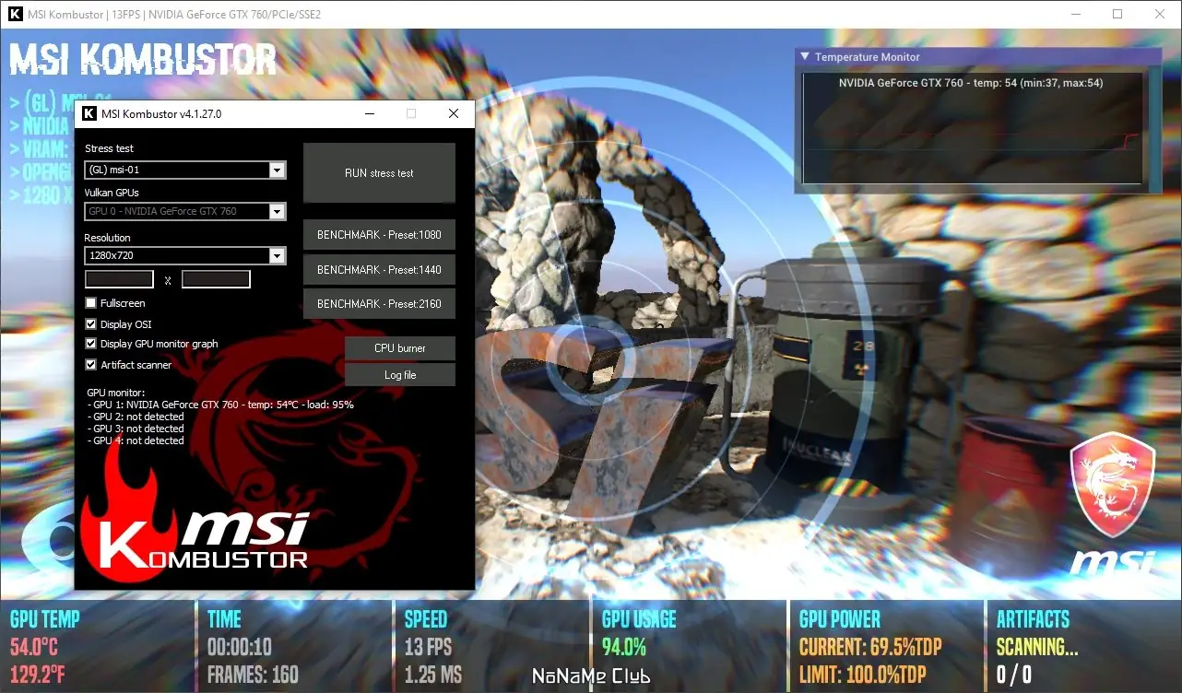Open the Vulkan GPUs dropdown
The height and width of the screenshot is (693, 1182).
185,211
